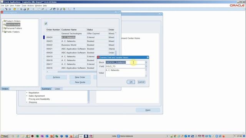
Task: Select Search Results tree node
Action: (13, 25)
